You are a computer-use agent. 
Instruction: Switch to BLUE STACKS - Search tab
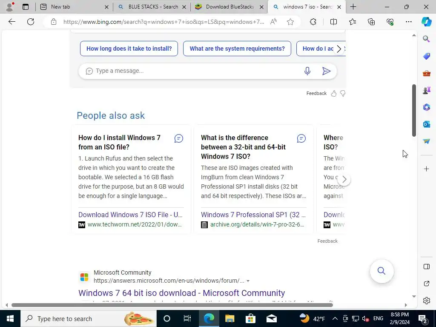tap(152, 7)
